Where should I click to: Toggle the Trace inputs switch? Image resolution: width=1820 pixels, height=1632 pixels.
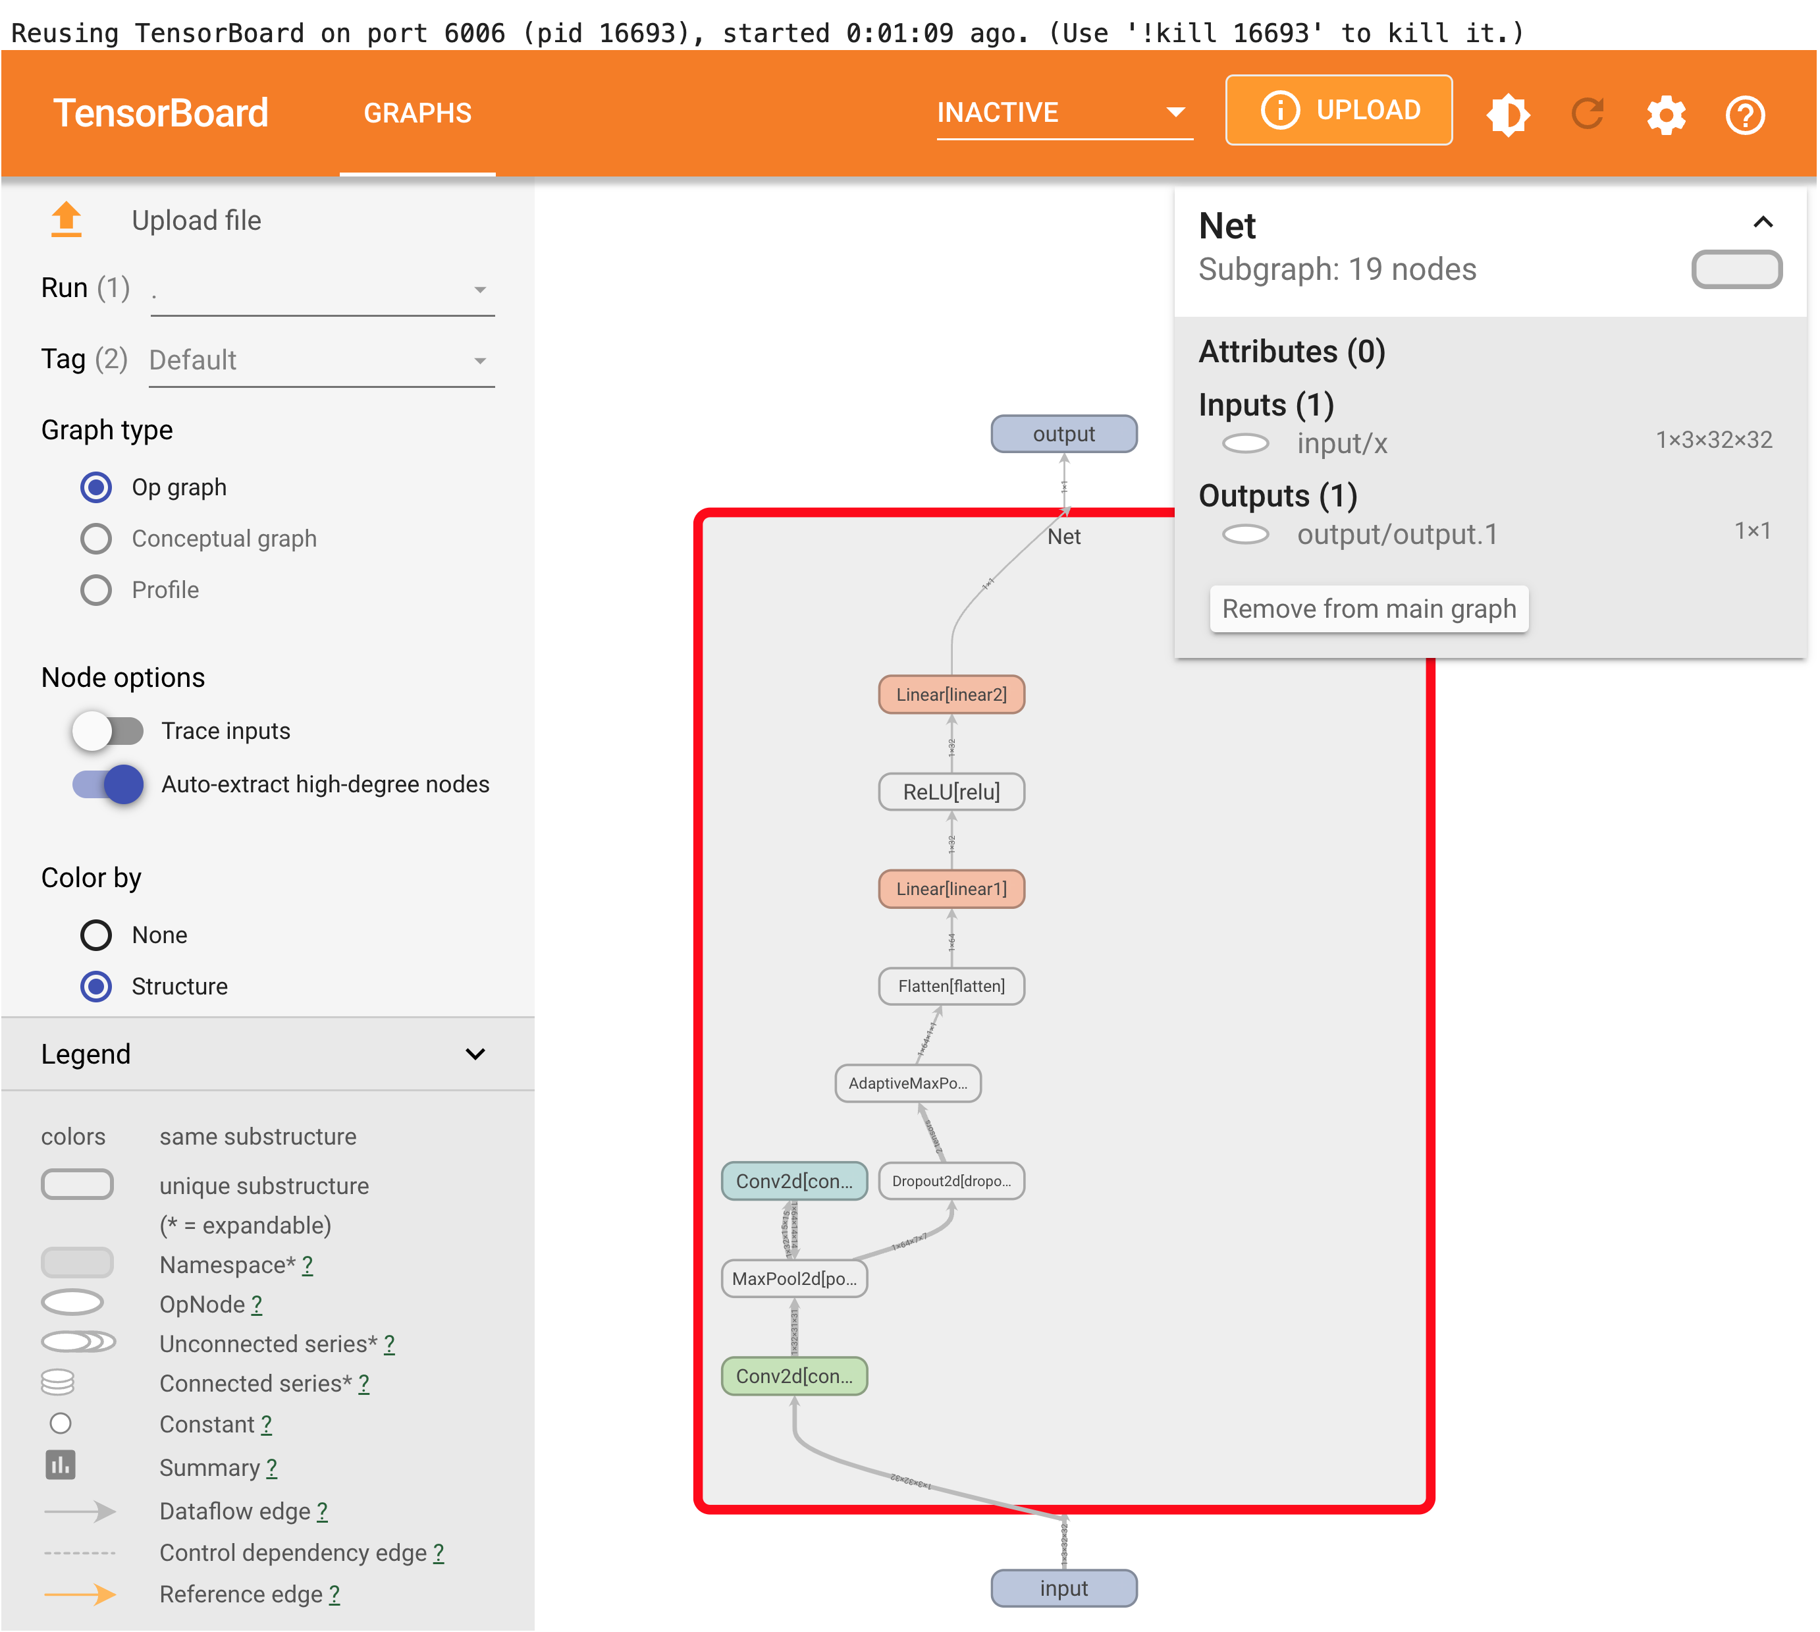coord(107,731)
